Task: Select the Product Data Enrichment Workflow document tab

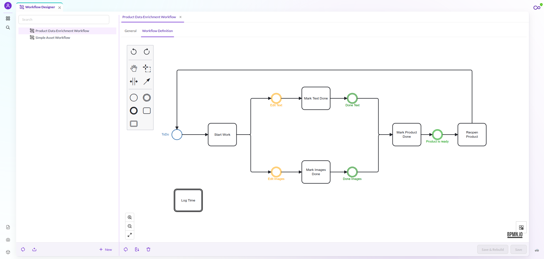Action: [149, 17]
